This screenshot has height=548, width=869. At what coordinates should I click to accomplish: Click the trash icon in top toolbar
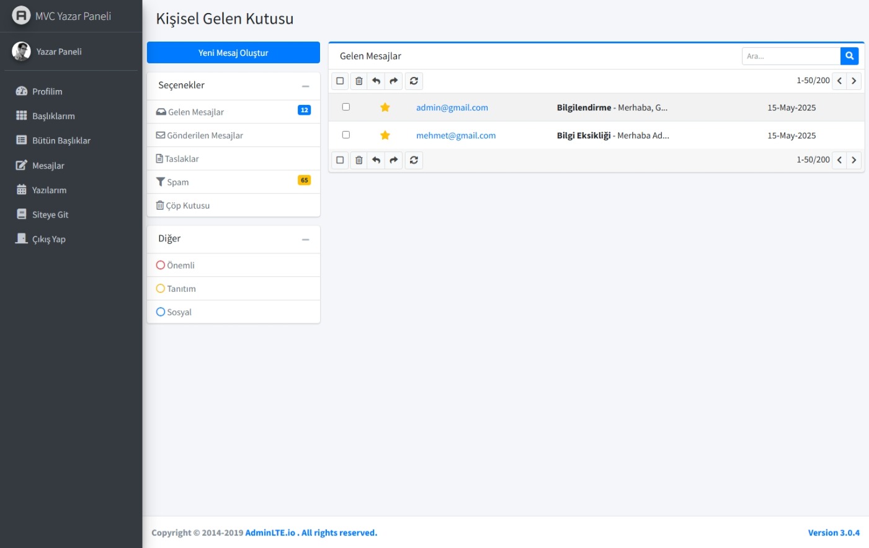coord(359,81)
